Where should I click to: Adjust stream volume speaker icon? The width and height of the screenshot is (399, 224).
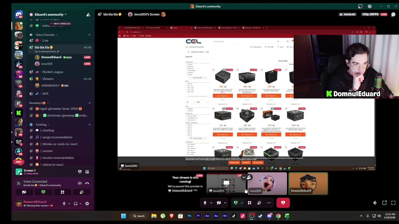click(375, 203)
